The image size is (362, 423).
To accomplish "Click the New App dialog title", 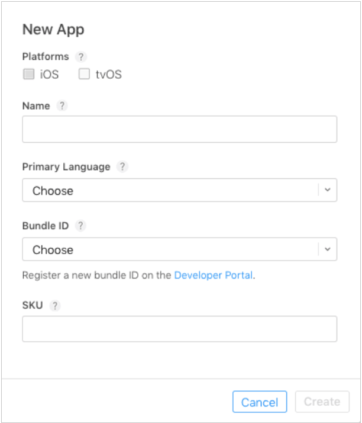I will [53, 30].
